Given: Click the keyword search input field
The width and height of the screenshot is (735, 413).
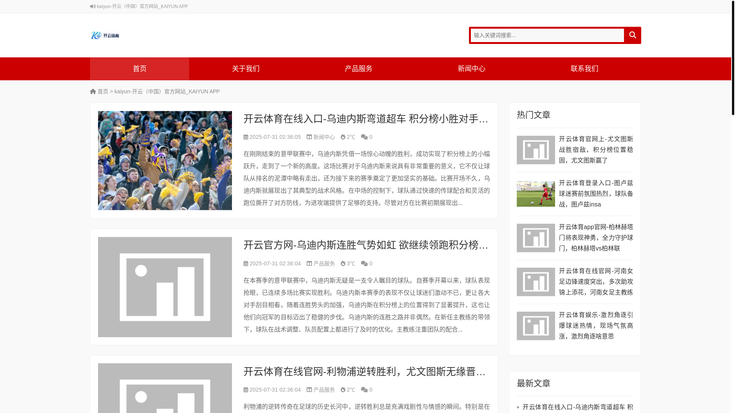Looking at the screenshot, I should [x=547, y=35].
